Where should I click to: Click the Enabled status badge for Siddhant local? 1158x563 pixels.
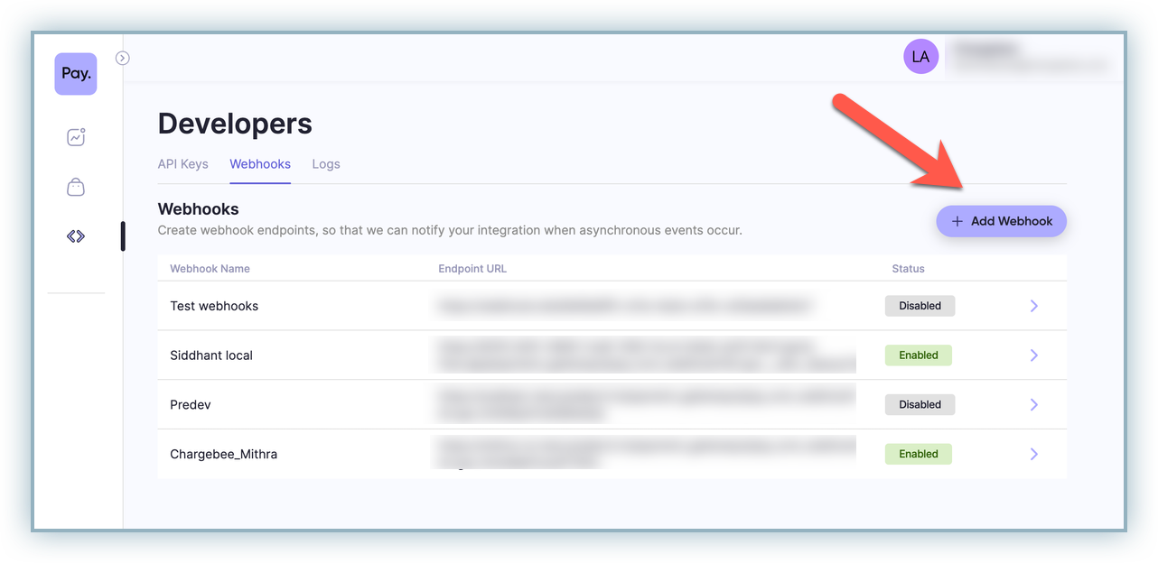pyautogui.click(x=918, y=355)
